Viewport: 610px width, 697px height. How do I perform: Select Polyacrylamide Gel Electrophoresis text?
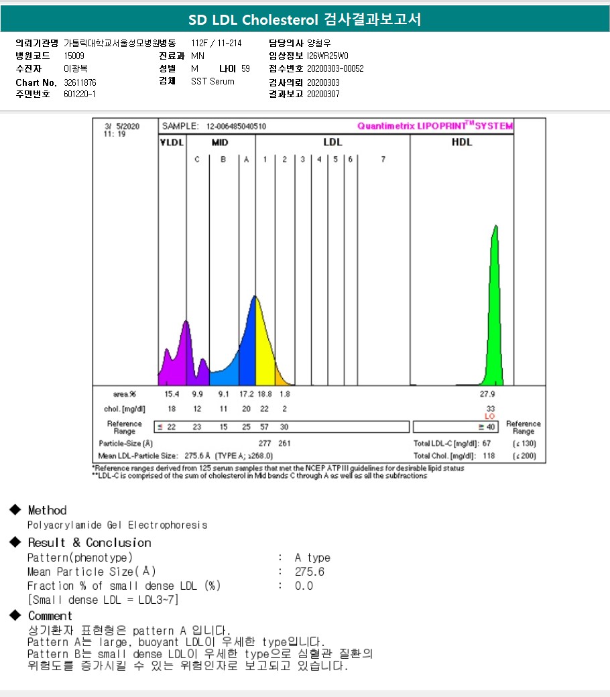[x=117, y=525]
